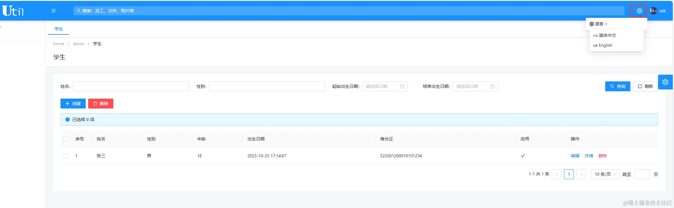Screen dimensions: 674x208
Task: Click the 姓名 column header
Action: [x=101, y=139]
